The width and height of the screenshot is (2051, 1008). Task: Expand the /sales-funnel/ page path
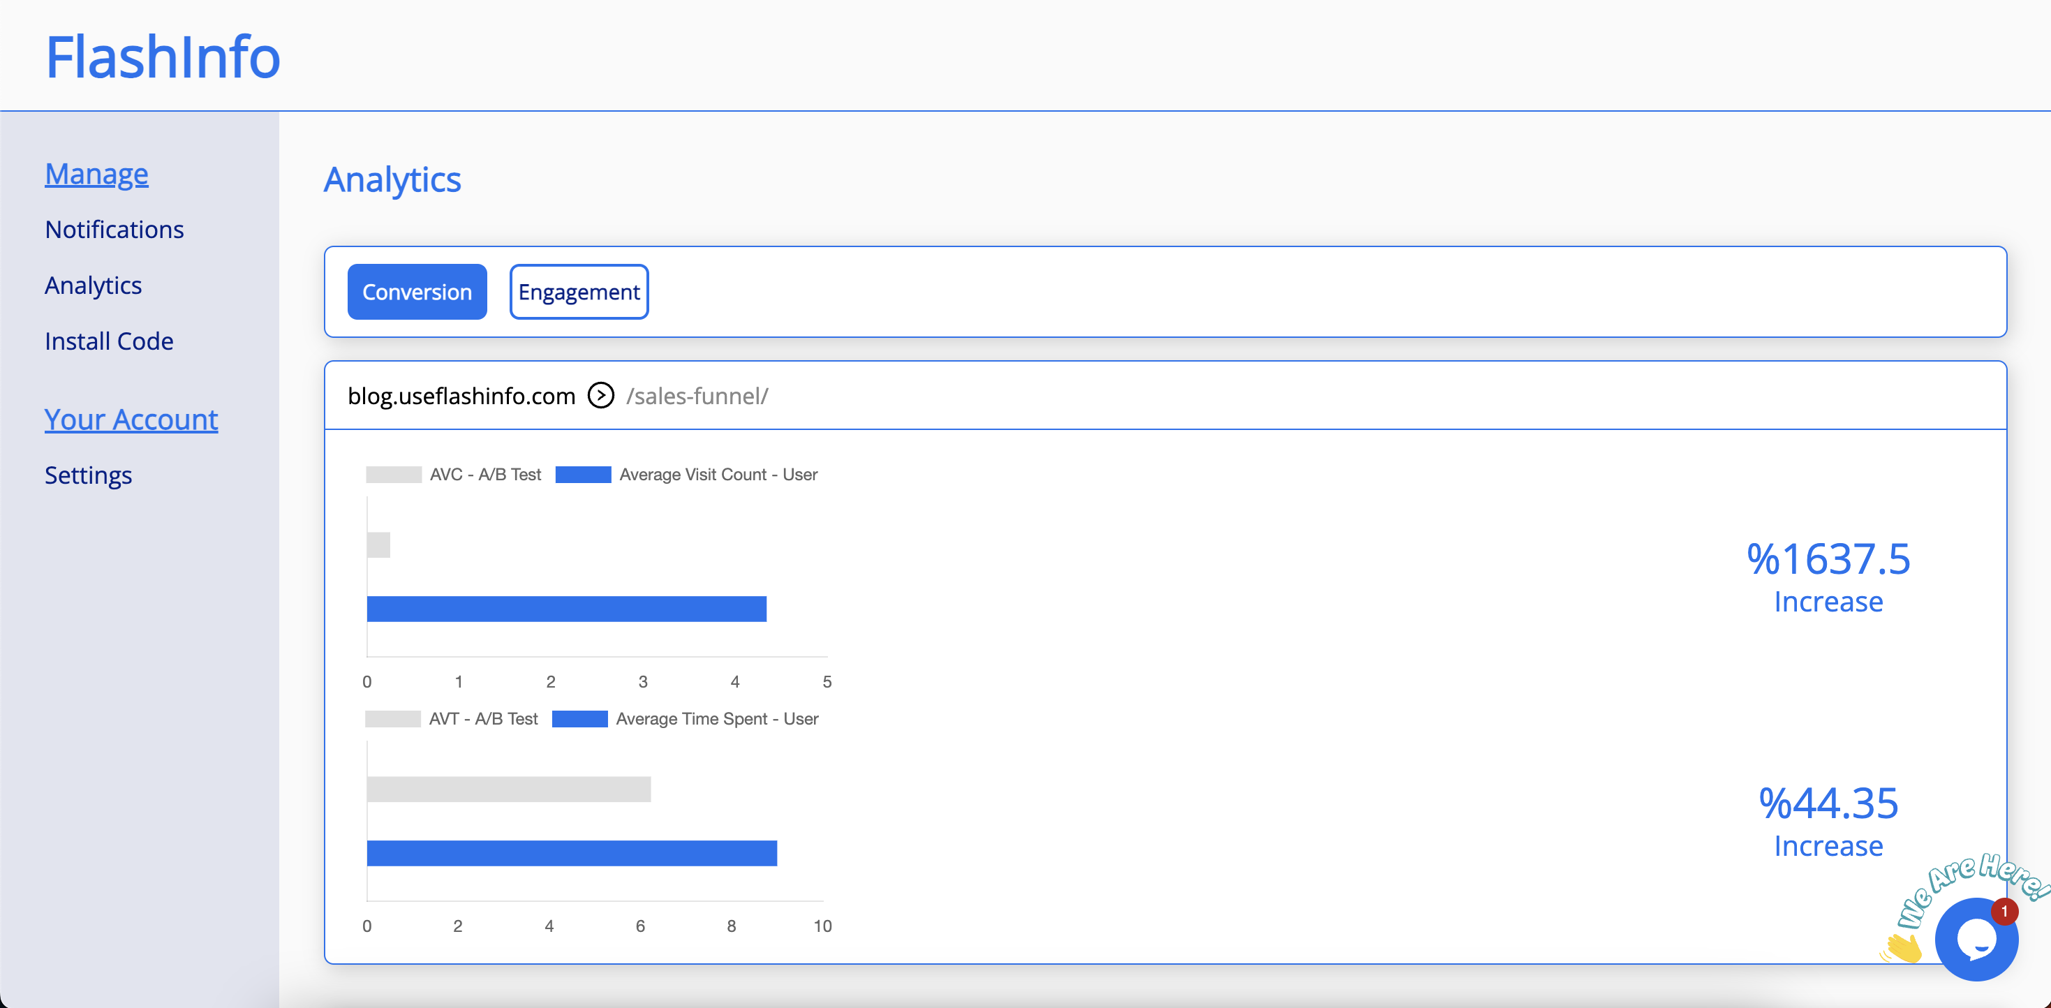click(697, 396)
